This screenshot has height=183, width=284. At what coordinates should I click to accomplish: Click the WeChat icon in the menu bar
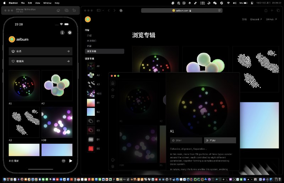tap(215, 3)
